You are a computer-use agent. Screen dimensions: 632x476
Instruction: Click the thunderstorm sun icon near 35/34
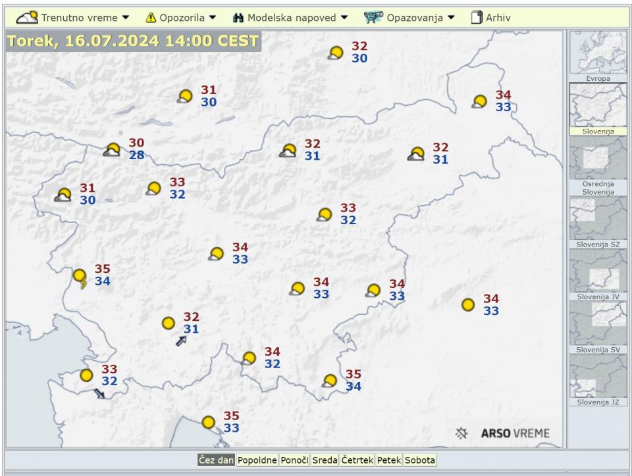[80, 278]
